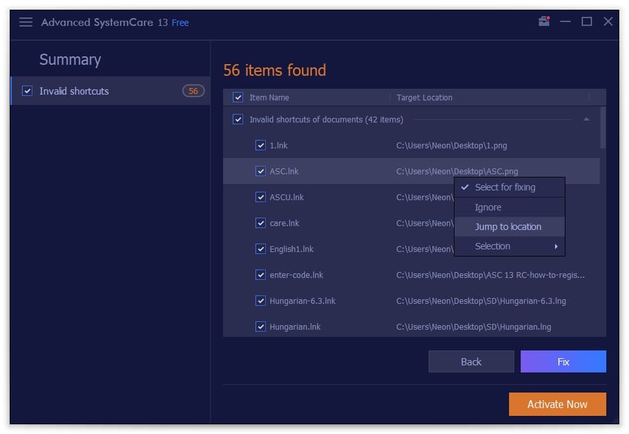Image resolution: width=629 pixels, height=434 pixels.
Task: Close the Advanced SystemCare window
Action: tap(608, 21)
